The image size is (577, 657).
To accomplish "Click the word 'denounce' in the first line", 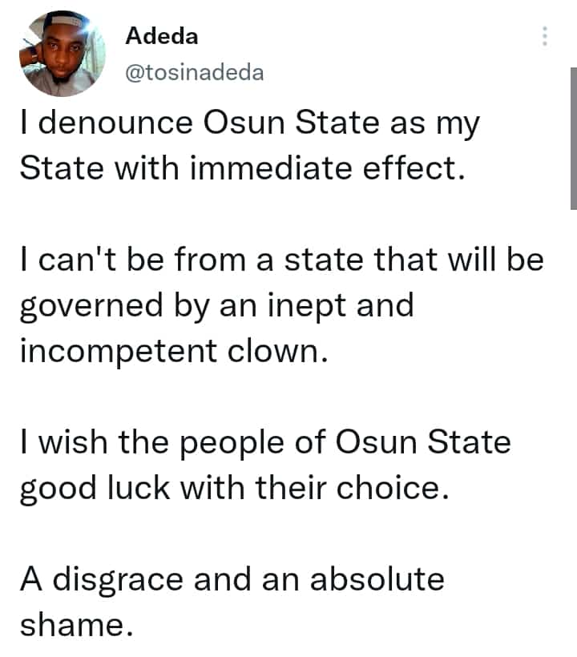I will pyautogui.click(x=116, y=123).
